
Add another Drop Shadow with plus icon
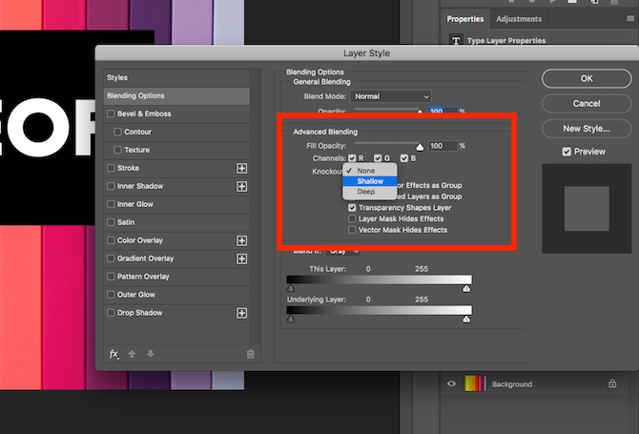241,313
